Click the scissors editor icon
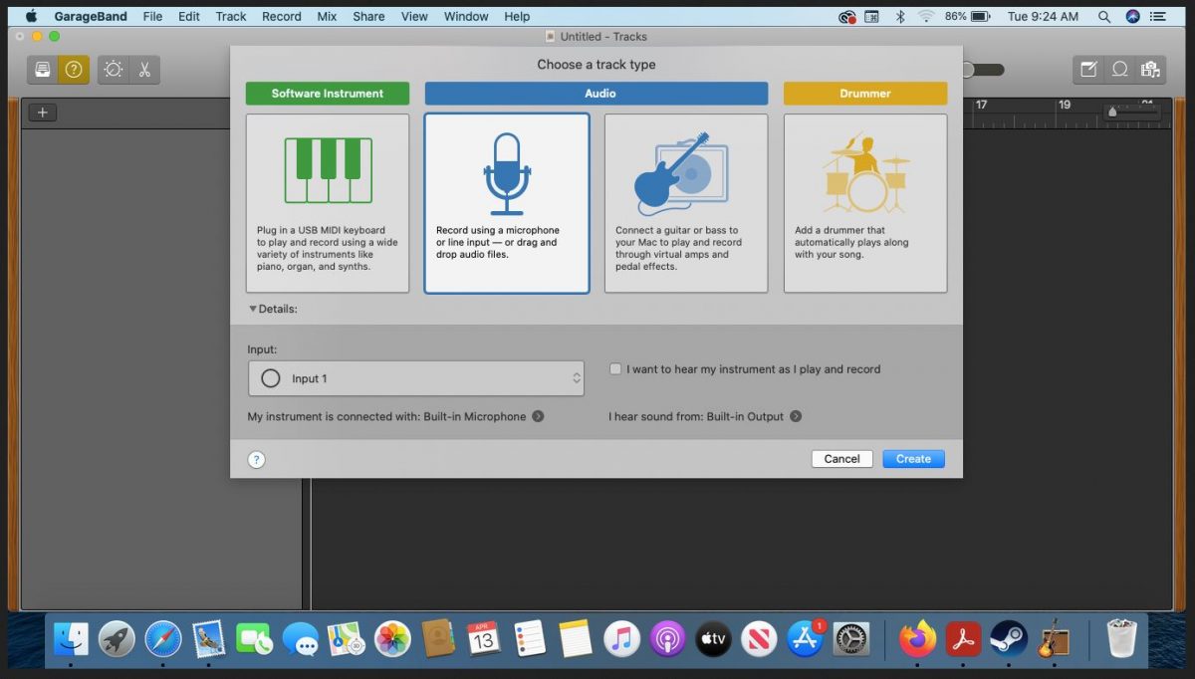Image resolution: width=1195 pixels, height=679 pixels. pos(145,69)
